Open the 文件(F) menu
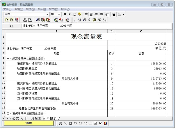176x129 pixels. (x=7, y=9)
